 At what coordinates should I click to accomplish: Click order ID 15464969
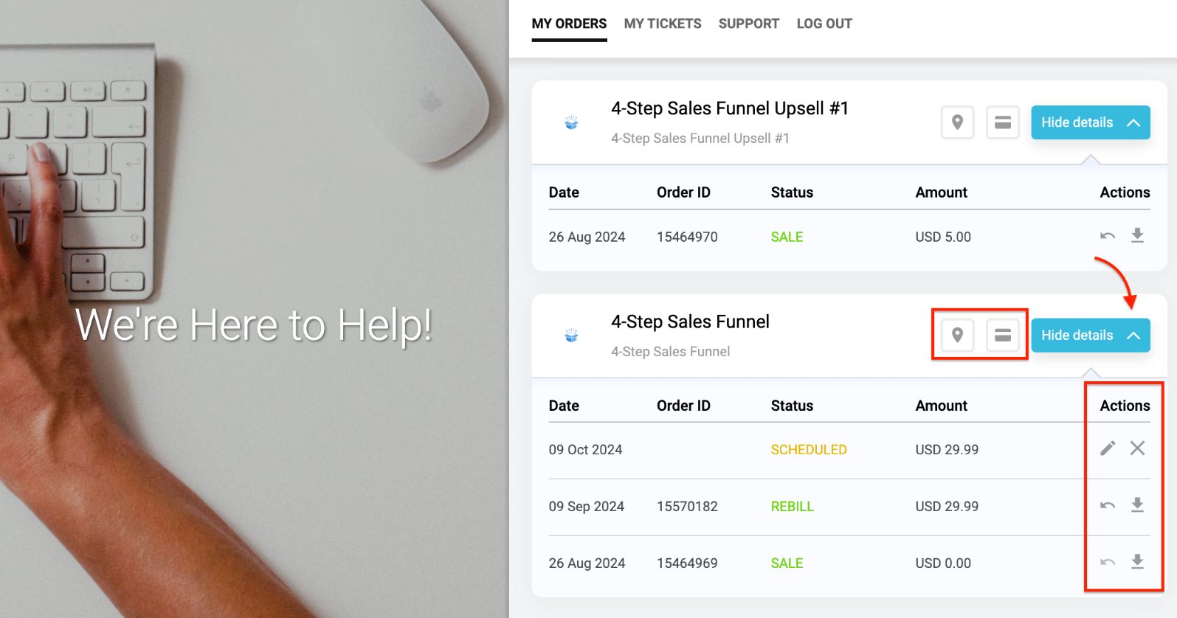point(687,563)
